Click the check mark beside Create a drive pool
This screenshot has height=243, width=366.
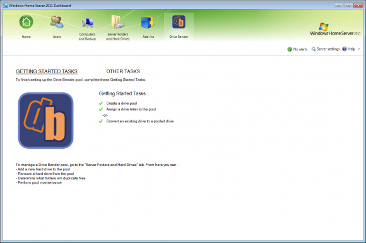[101, 103]
